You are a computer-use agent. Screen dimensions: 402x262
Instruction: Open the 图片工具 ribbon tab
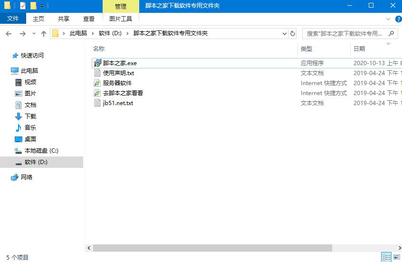121,19
